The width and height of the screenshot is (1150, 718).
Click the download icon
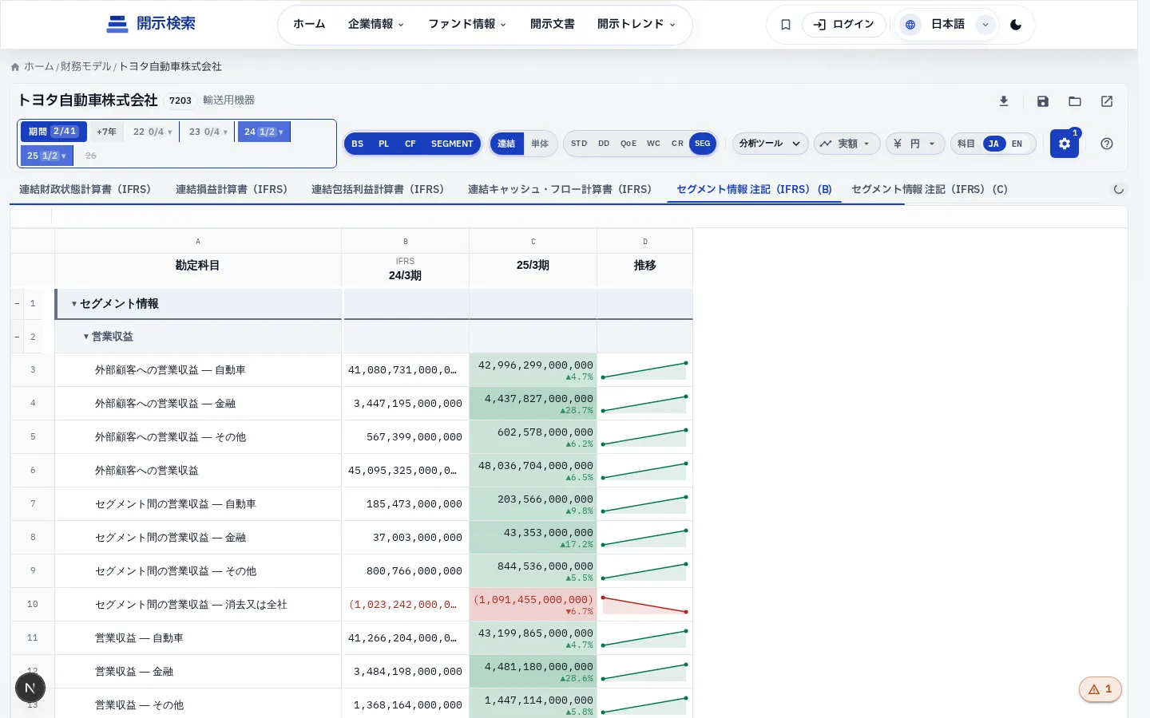pos(1004,101)
